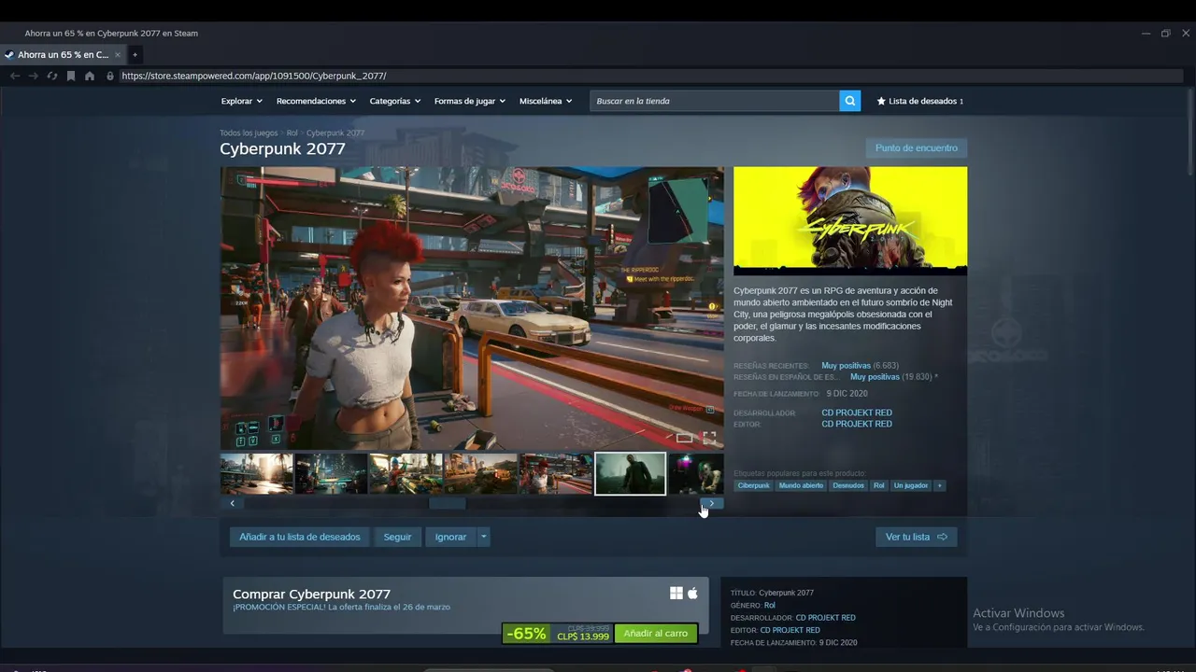Viewport: 1196px width, 672px height.
Task: Click developer link CD PROJEKT RED
Action: coord(857,413)
